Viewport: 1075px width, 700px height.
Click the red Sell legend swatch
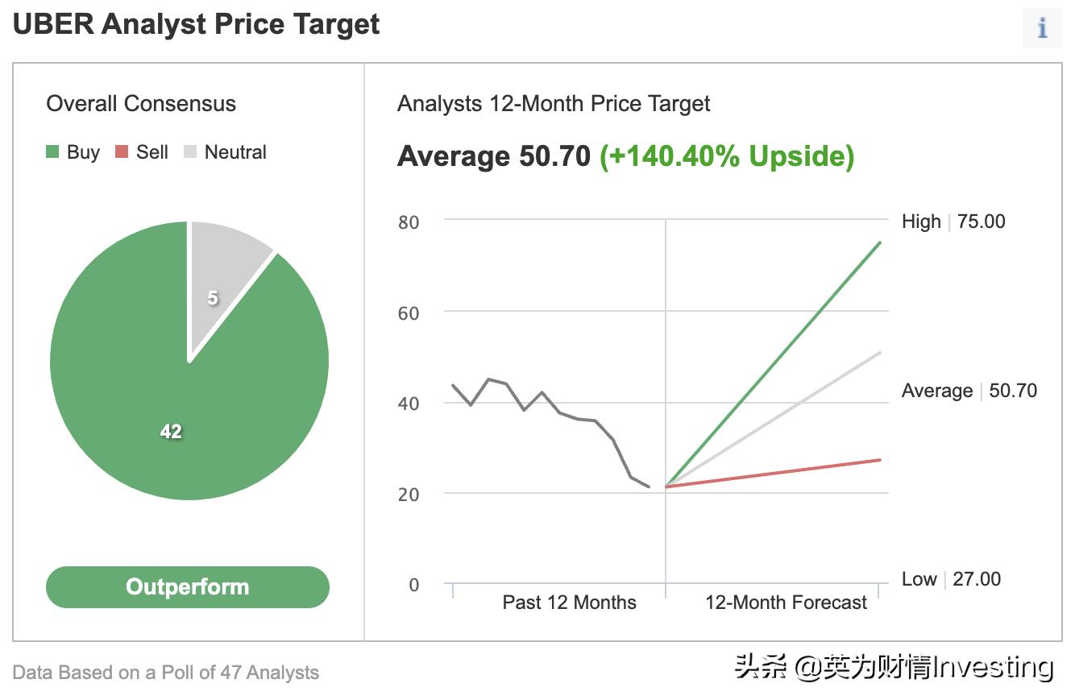122,152
